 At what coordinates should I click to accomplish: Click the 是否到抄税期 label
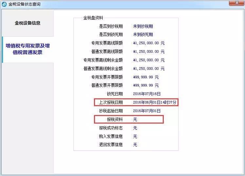click(x=111, y=26)
